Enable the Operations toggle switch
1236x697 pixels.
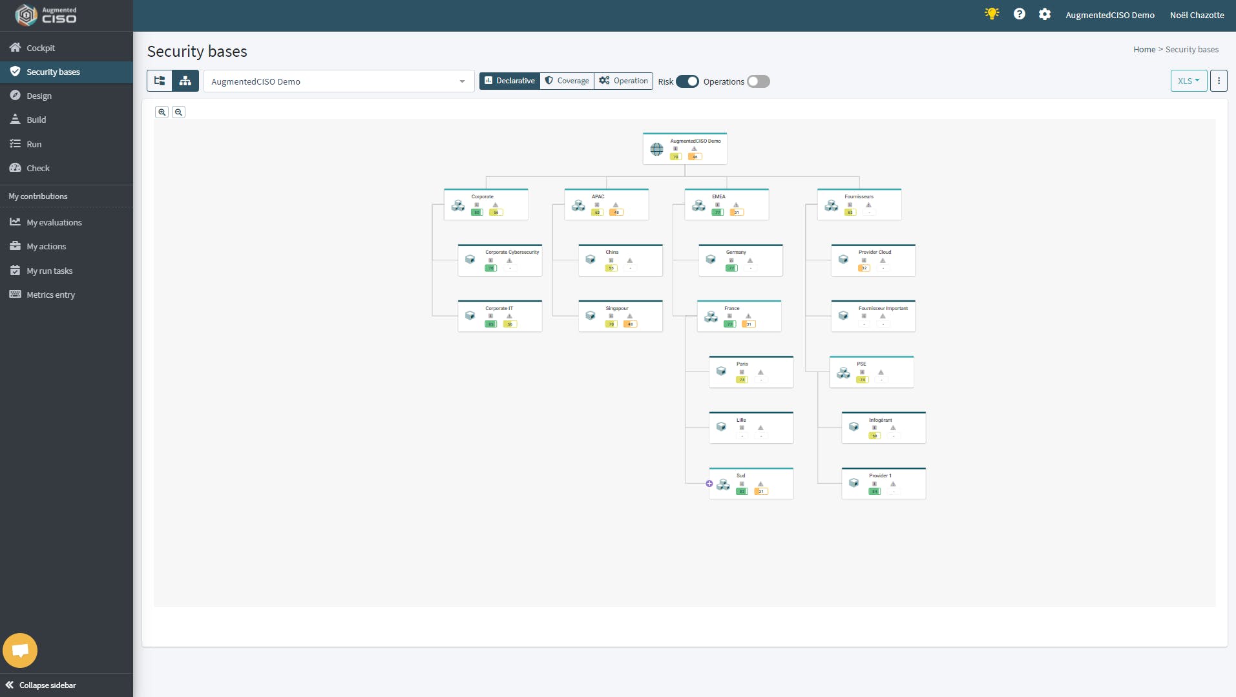click(x=759, y=81)
